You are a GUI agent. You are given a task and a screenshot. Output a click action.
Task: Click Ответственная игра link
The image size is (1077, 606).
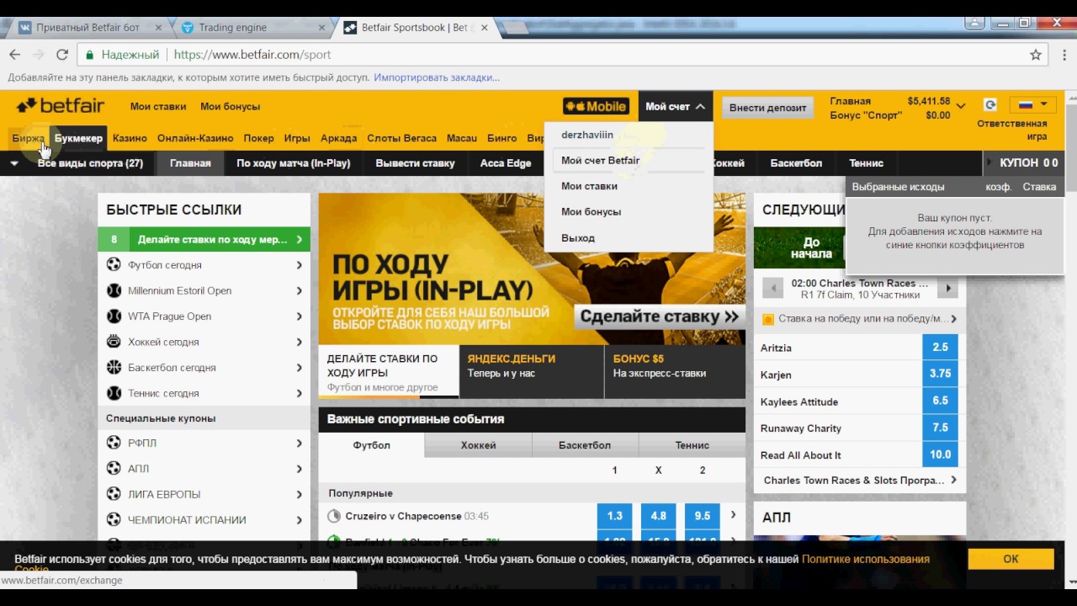(1012, 130)
